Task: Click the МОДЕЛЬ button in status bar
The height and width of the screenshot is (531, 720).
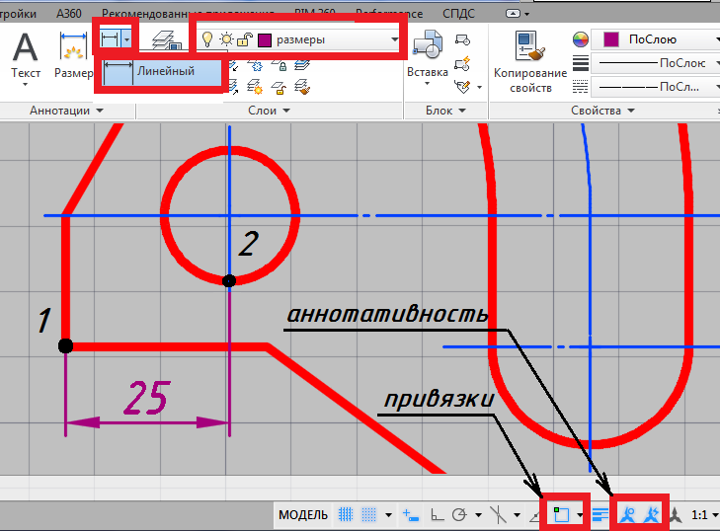Action: [303, 514]
